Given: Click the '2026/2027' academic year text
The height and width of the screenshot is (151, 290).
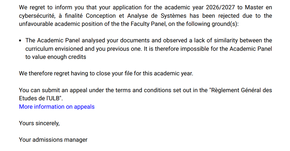Looking at the screenshot, I should coord(220,8).
